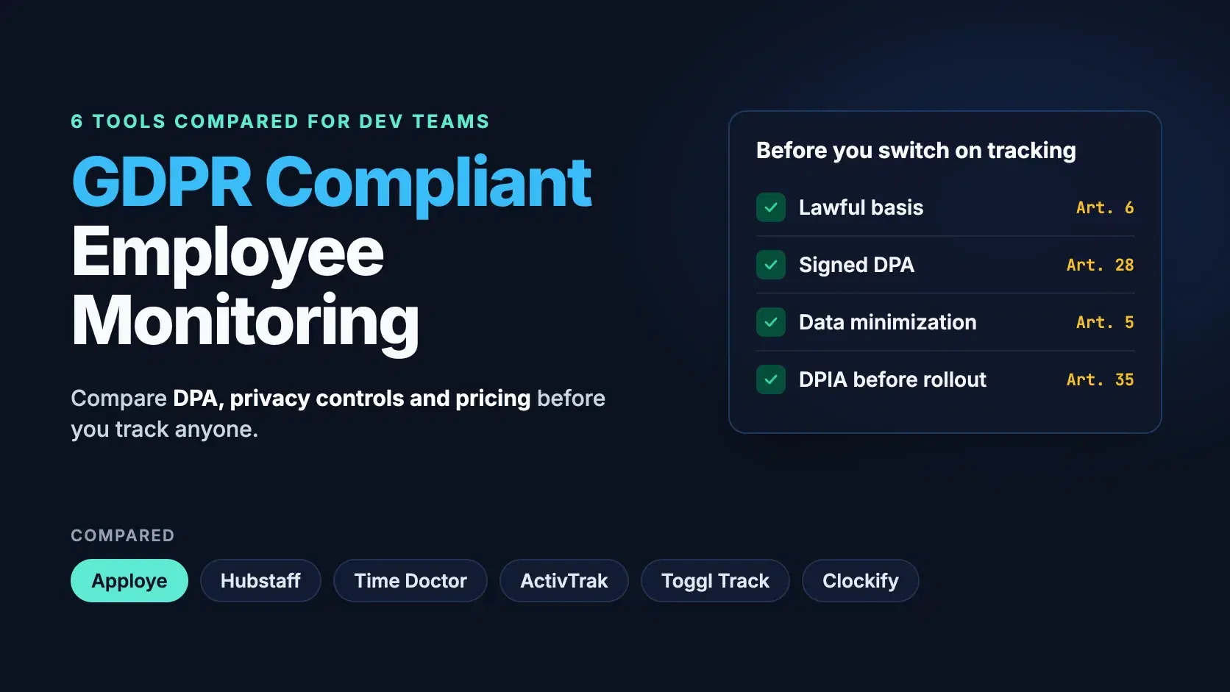This screenshot has width=1230, height=692.
Task: Choose the Clockify pill
Action: pyautogui.click(x=861, y=581)
